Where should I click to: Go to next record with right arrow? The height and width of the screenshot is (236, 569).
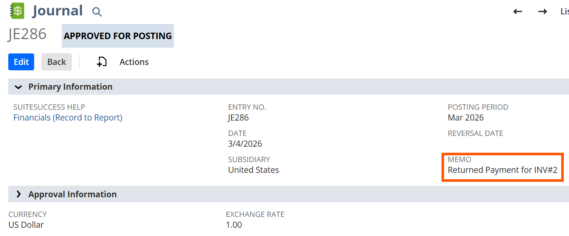coord(542,11)
